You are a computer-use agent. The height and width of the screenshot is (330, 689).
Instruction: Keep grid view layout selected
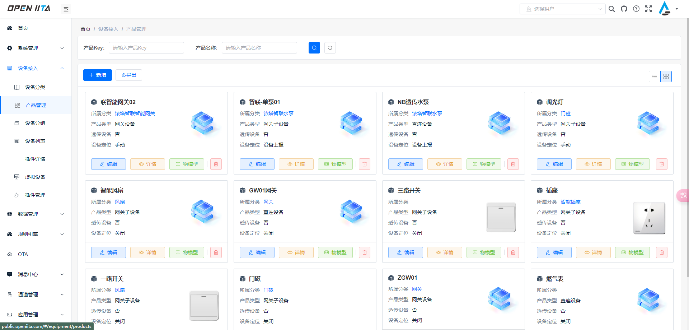(666, 76)
